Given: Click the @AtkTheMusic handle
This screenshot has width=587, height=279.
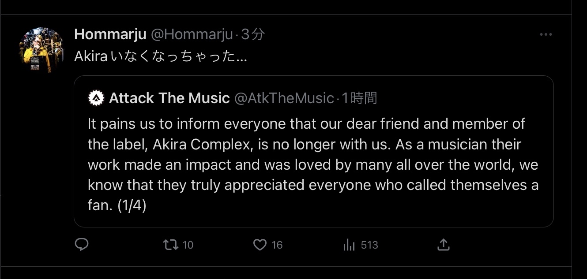Looking at the screenshot, I should pyautogui.click(x=283, y=98).
